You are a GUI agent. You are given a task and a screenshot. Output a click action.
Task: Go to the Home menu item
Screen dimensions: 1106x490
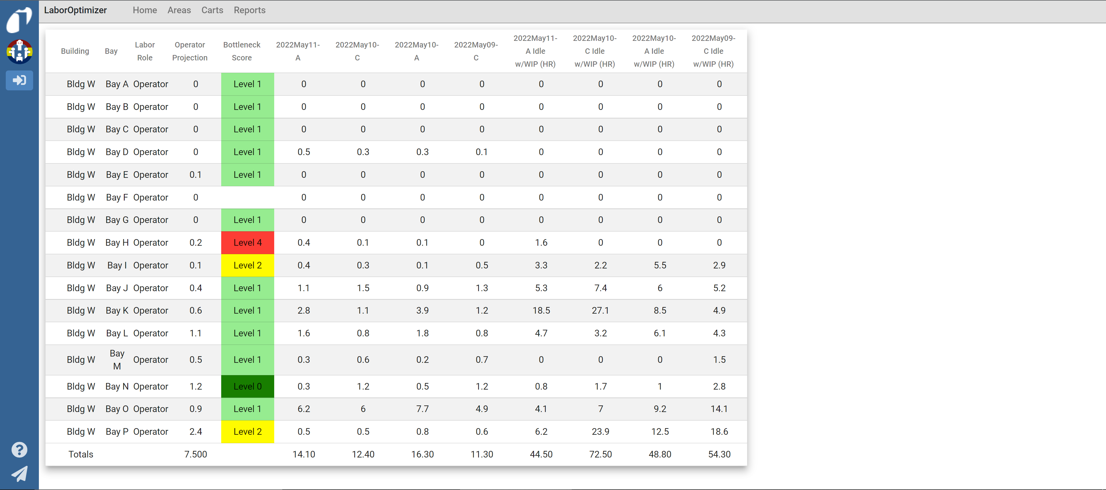(x=145, y=10)
